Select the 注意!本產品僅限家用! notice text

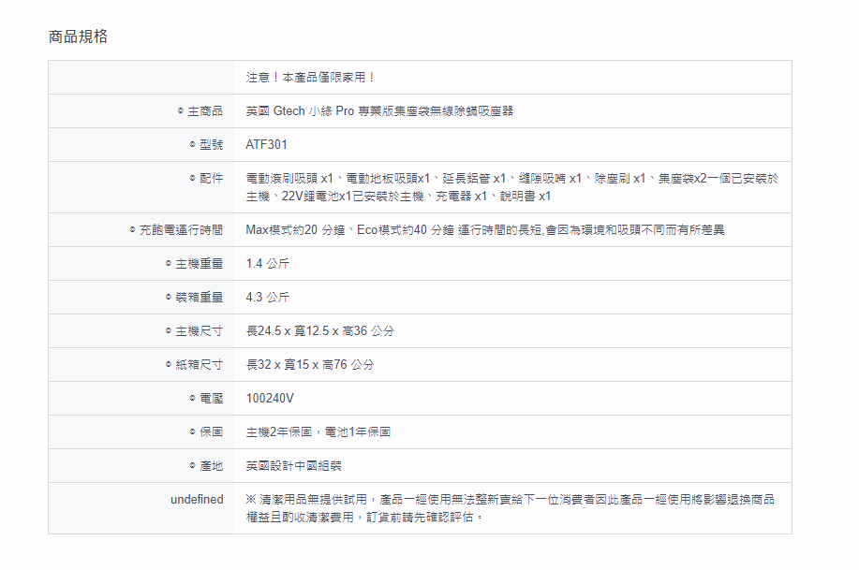[x=310, y=77]
